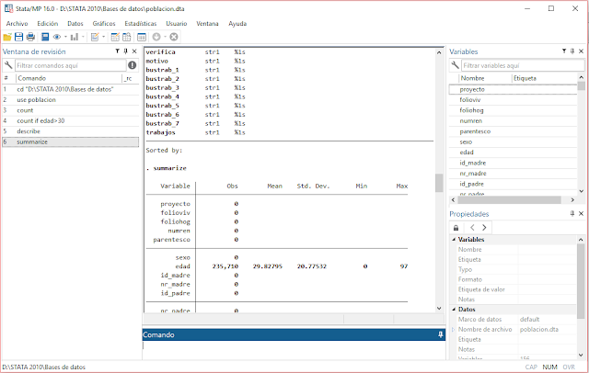Expand the 'Nombre de archivo' property row
This screenshot has height=373, width=589.
coord(454,330)
